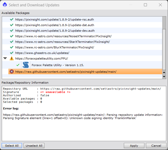
Task: Click the green checkmark beside update-dat.auth
Action: pyautogui.click(x=12, y=25)
